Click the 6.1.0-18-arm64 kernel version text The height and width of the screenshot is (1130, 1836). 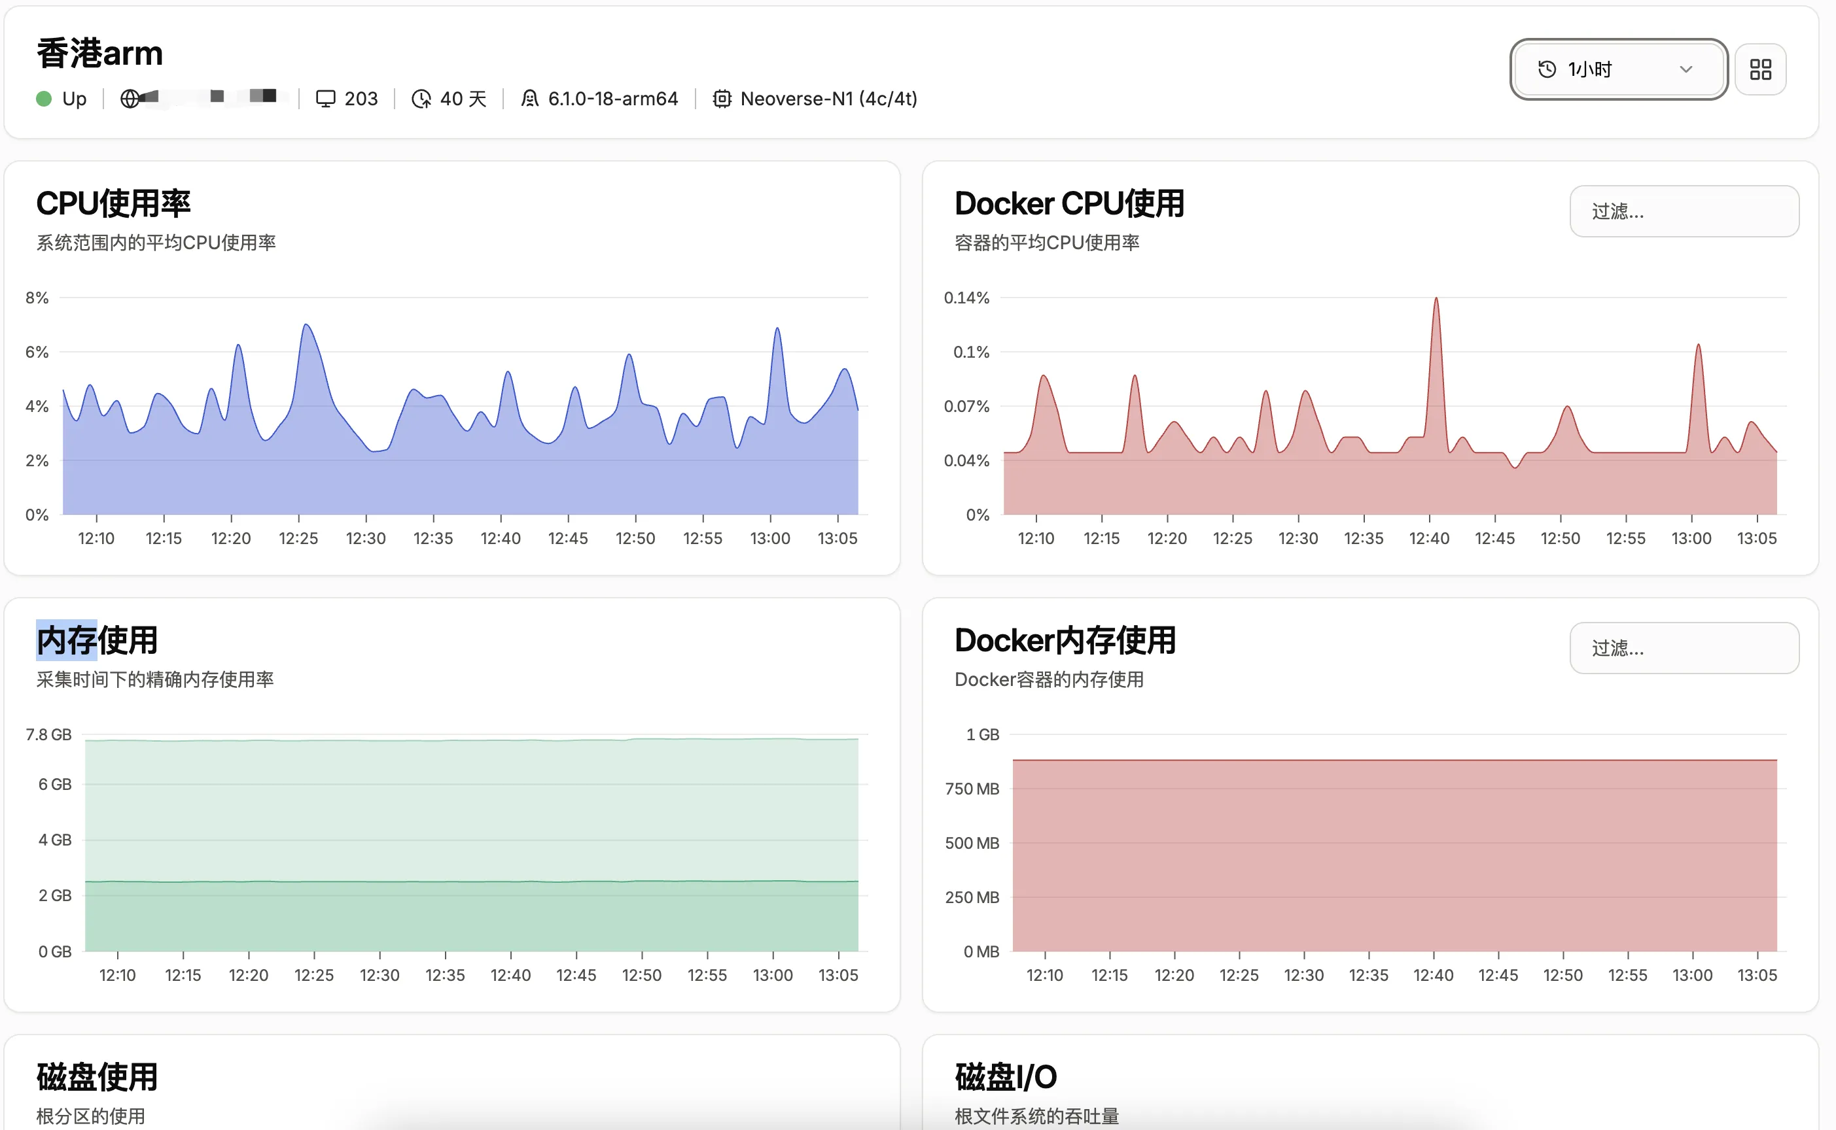coord(613,99)
